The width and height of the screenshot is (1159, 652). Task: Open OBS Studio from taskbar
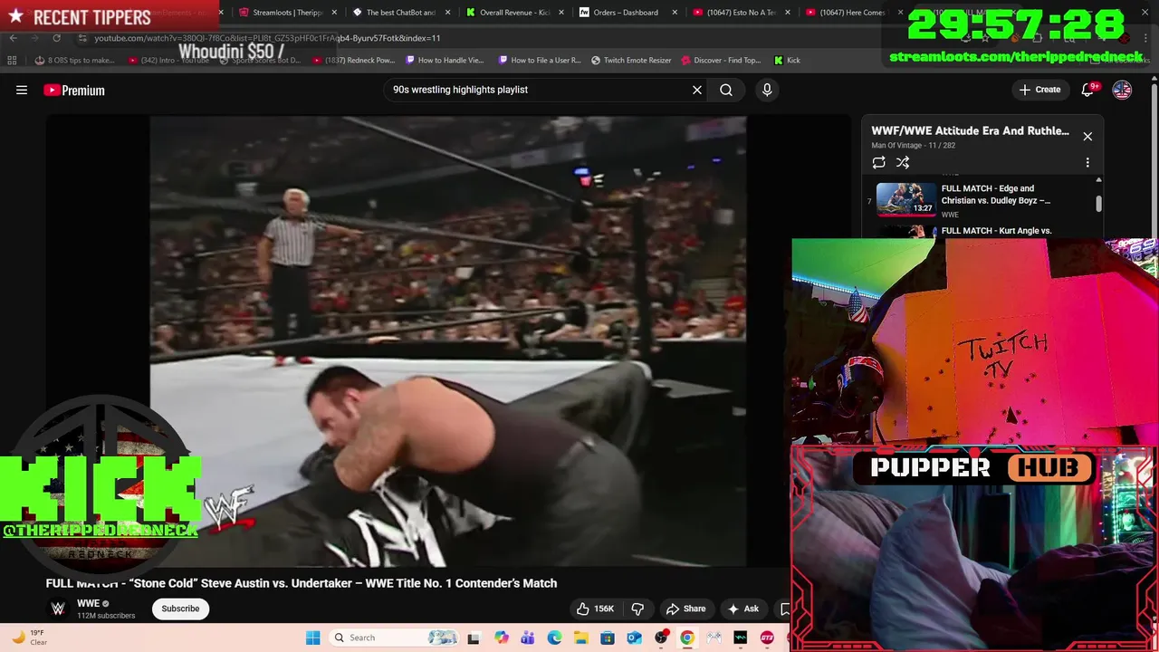coord(661,638)
